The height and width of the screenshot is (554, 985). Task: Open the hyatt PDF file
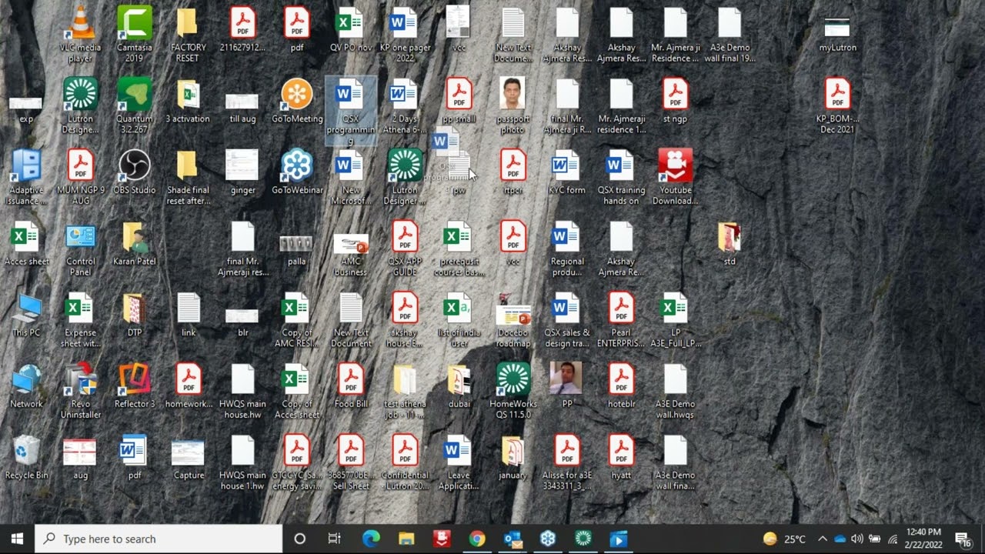point(621,457)
